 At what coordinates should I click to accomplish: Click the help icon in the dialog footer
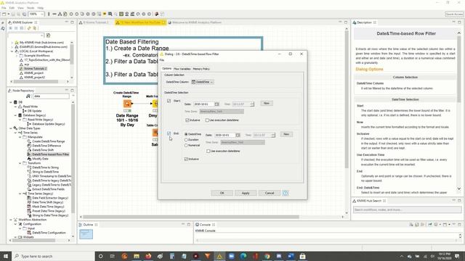286,193
